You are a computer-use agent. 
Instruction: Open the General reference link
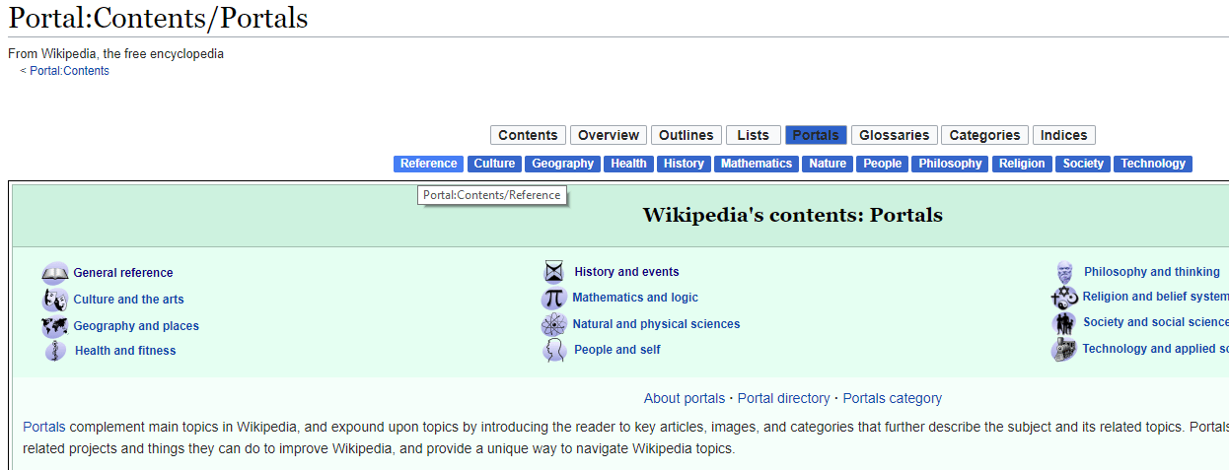tap(123, 273)
